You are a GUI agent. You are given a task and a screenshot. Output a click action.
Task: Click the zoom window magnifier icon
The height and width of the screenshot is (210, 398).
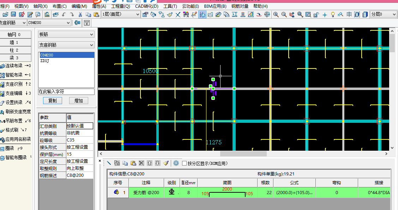[300, 14]
